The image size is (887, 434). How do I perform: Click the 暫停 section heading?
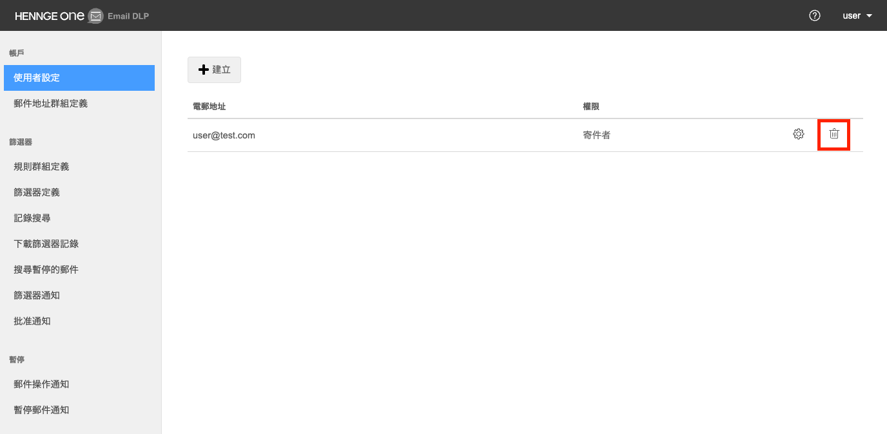click(17, 359)
